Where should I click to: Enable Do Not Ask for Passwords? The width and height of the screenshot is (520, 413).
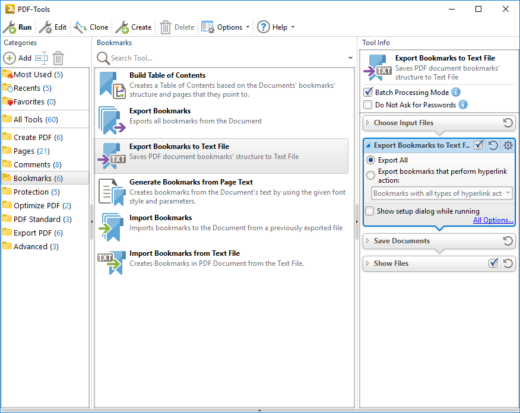pyautogui.click(x=368, y=105)
